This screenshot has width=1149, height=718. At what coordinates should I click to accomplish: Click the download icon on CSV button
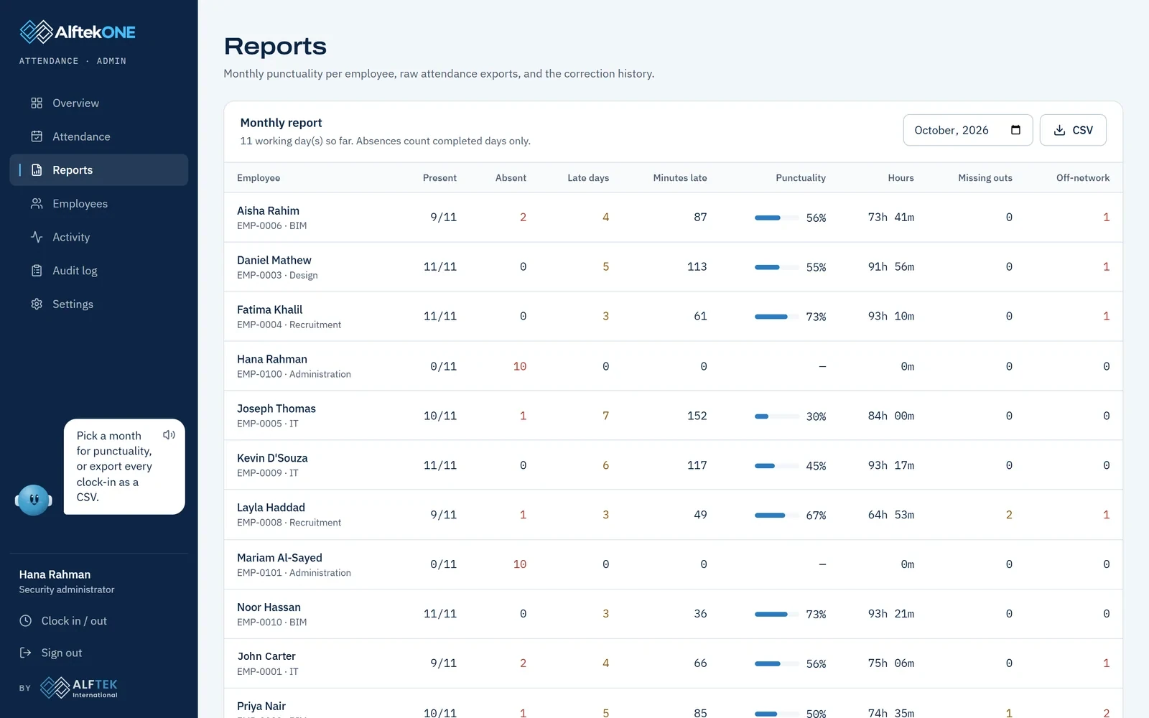pyautogui.click(x=1059, y=130)
